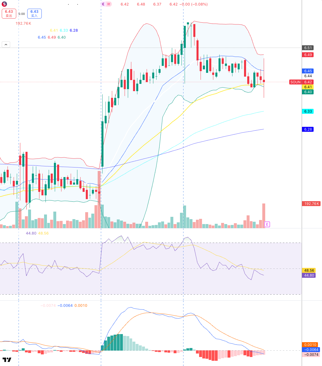Select the RSI value 44.80 in legend
This screenshot has height=366, width=322.
31,233
